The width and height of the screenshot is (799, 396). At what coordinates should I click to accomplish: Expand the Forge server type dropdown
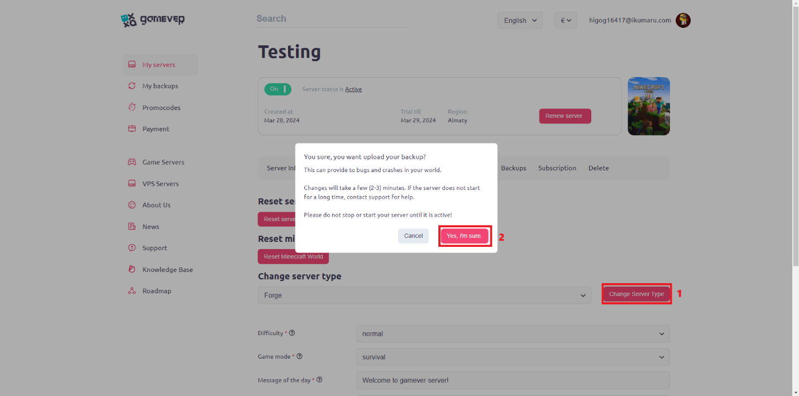coord(424,295)
